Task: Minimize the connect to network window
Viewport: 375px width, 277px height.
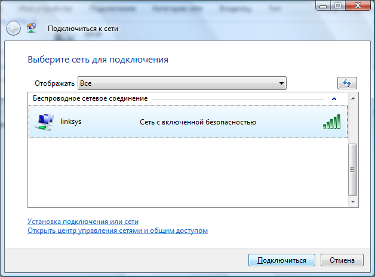Action: click(x=323, y=7)
